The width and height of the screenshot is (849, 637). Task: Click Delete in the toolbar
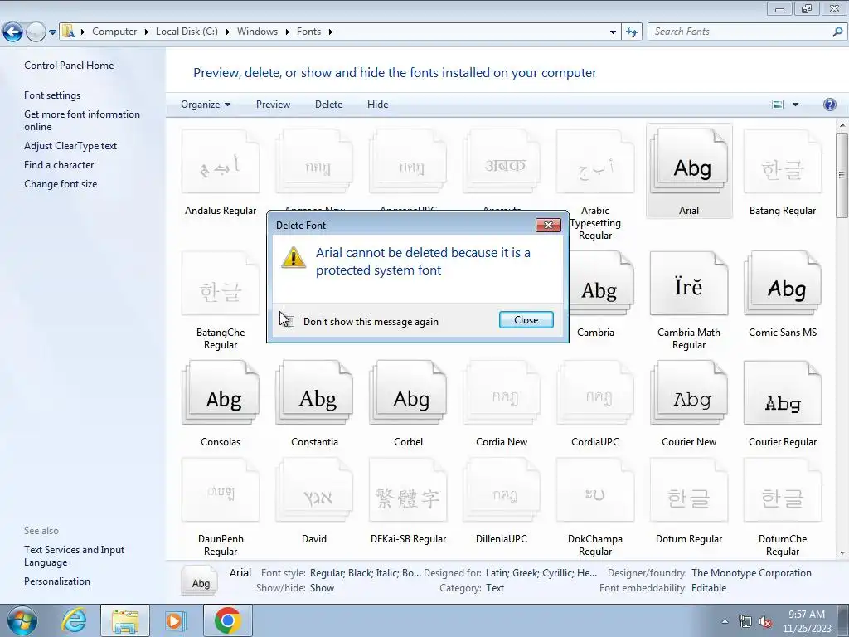pyautogui.click(x=328, y=105)
